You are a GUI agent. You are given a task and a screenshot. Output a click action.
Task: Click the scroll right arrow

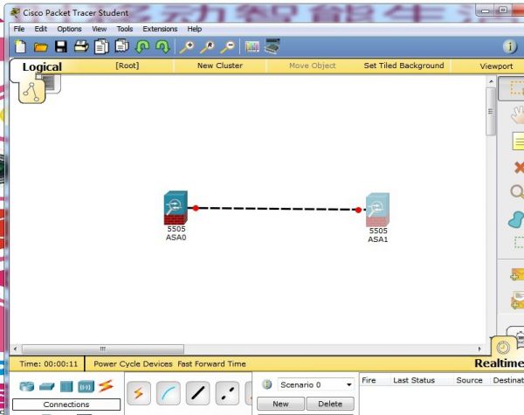tap(479, 349)
